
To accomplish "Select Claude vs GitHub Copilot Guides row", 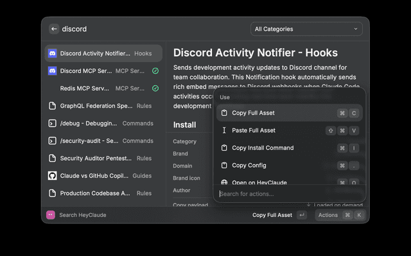I will [103, 176].
